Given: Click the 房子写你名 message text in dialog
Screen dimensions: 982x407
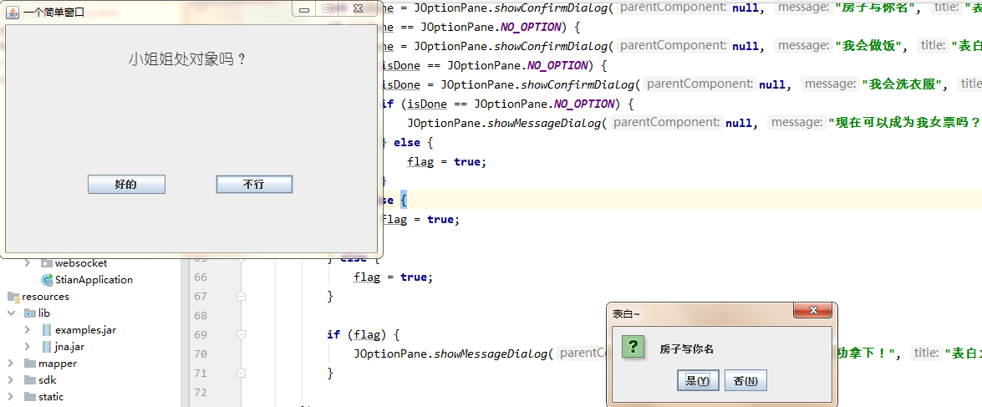Looking at the screenshot, I should click(x=686, y=349).
